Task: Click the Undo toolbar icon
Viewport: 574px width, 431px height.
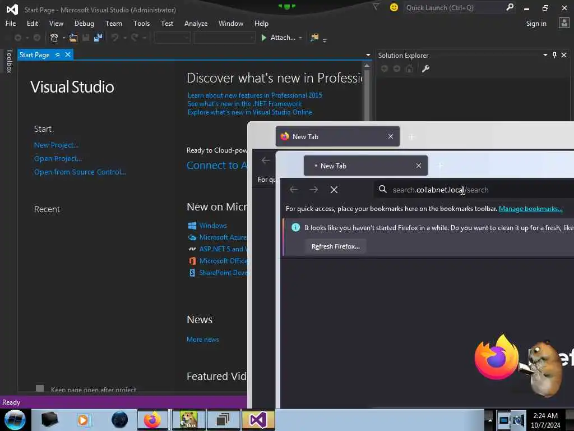Action: point(115,38)
